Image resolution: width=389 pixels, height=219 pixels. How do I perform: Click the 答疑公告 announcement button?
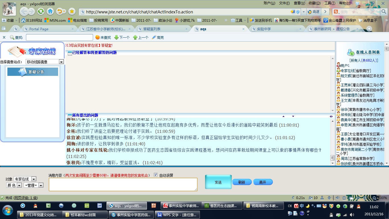[32, 72]
